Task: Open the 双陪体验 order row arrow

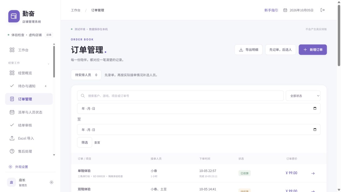Action: 313,191
